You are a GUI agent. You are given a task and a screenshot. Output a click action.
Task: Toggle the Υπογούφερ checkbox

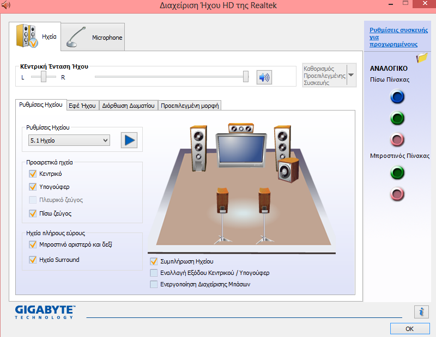(33, 187)
